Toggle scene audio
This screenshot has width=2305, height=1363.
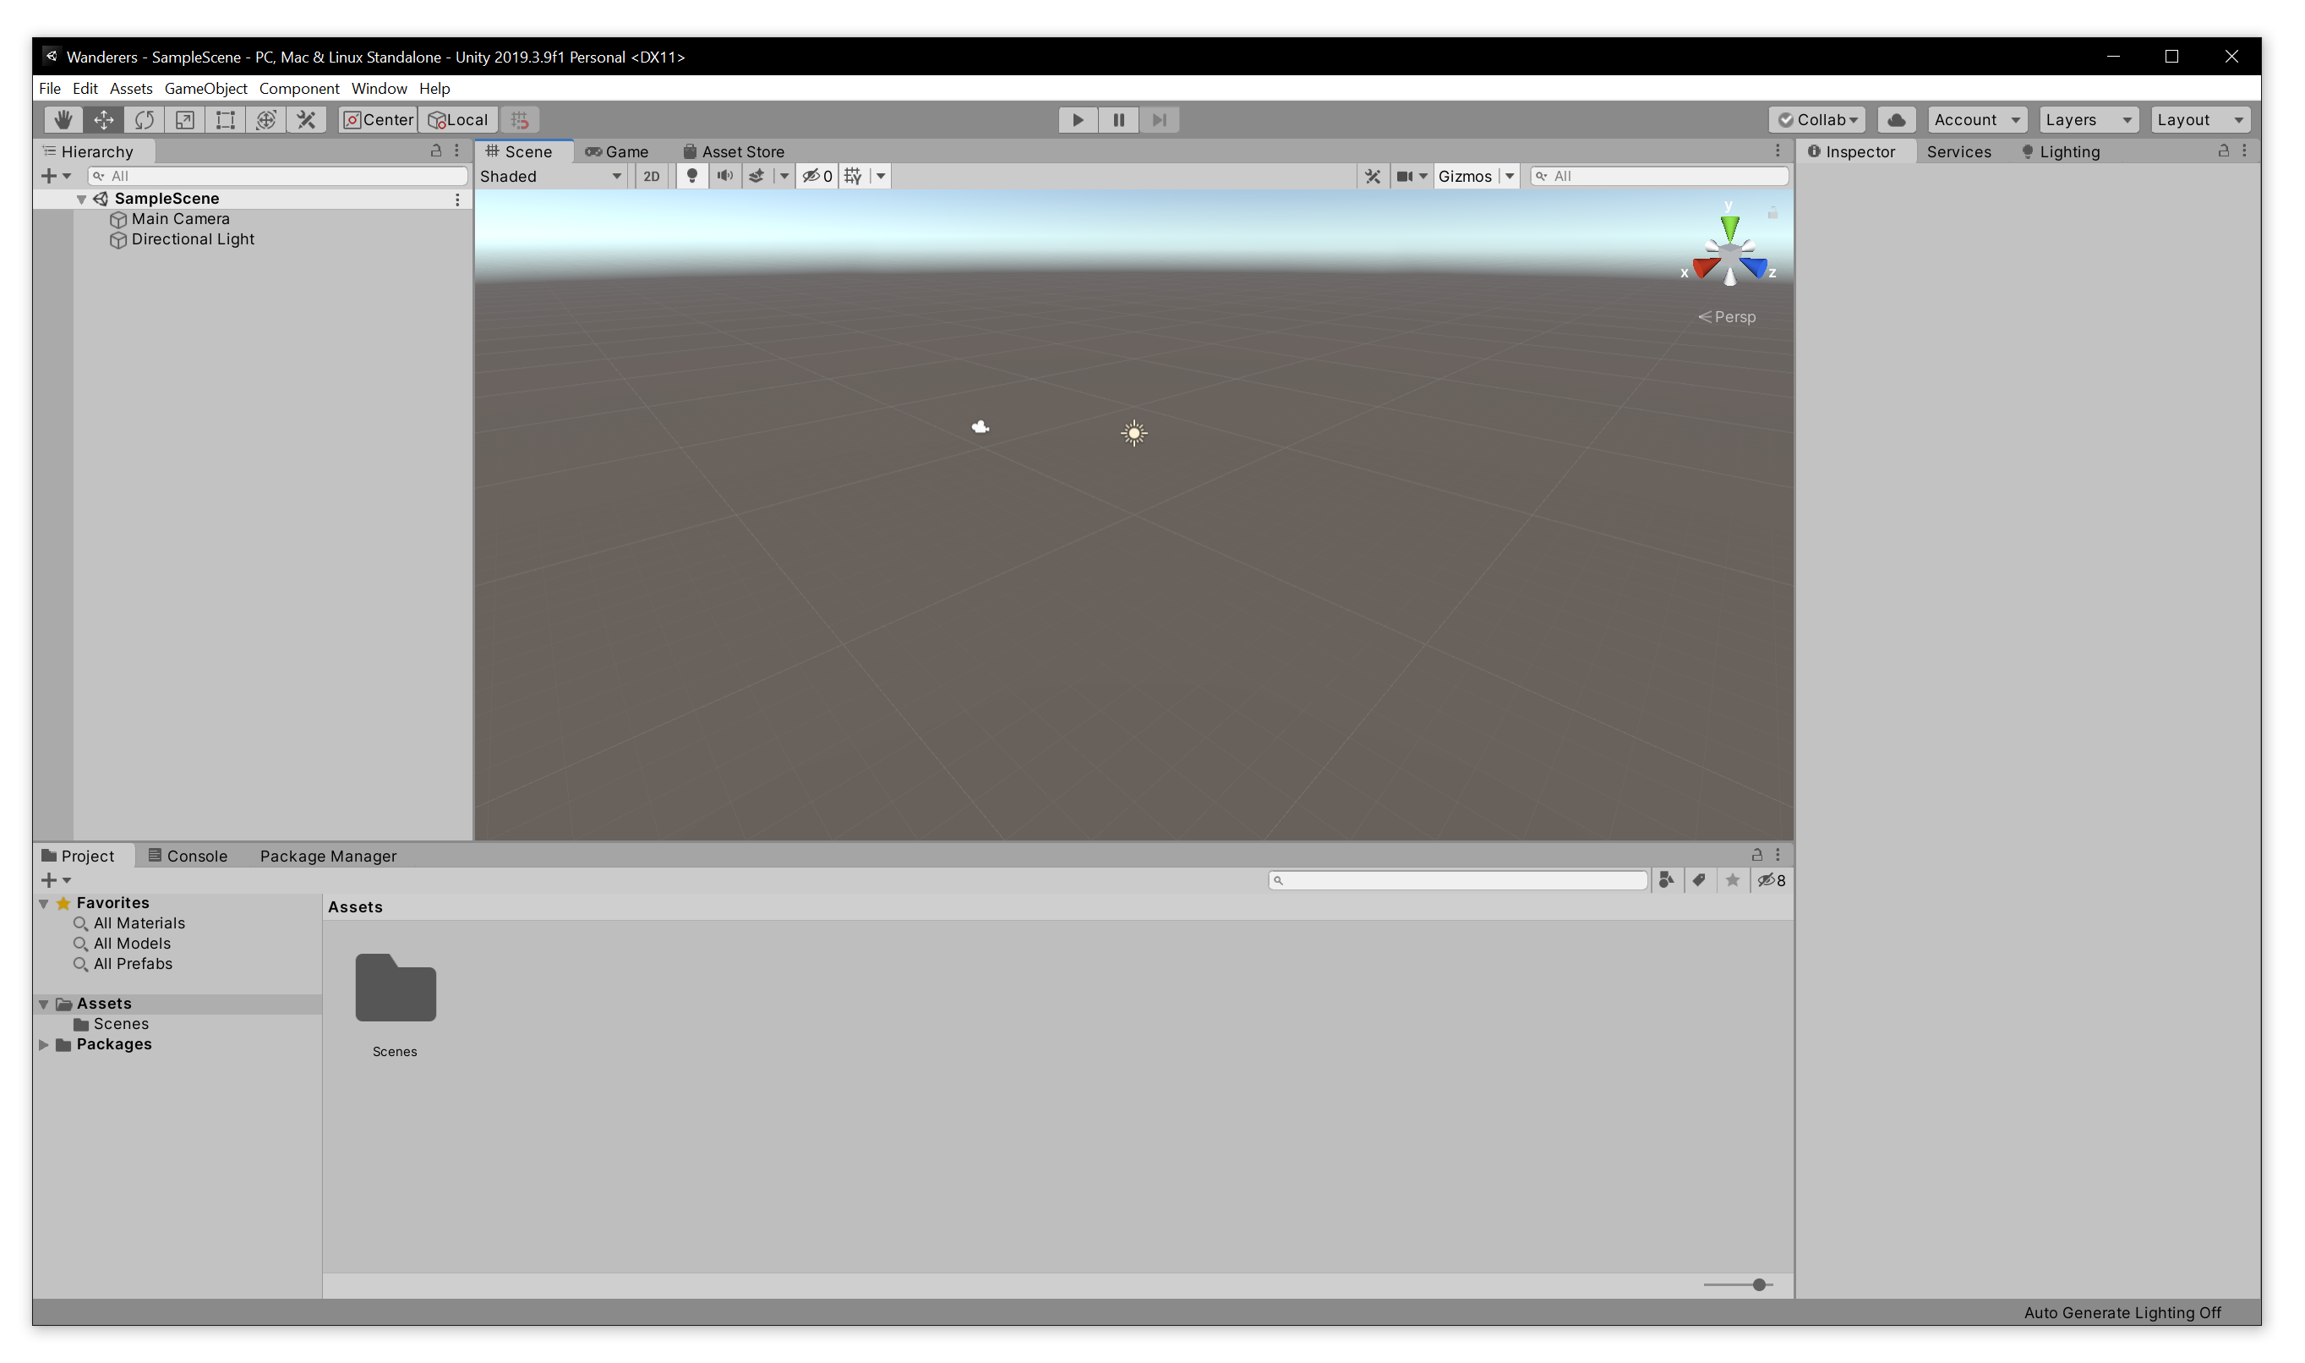coord(725,177)
